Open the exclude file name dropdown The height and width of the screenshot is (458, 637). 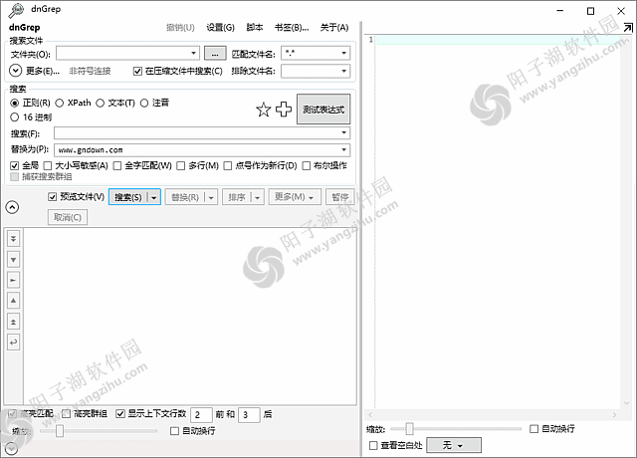[343, 71]
